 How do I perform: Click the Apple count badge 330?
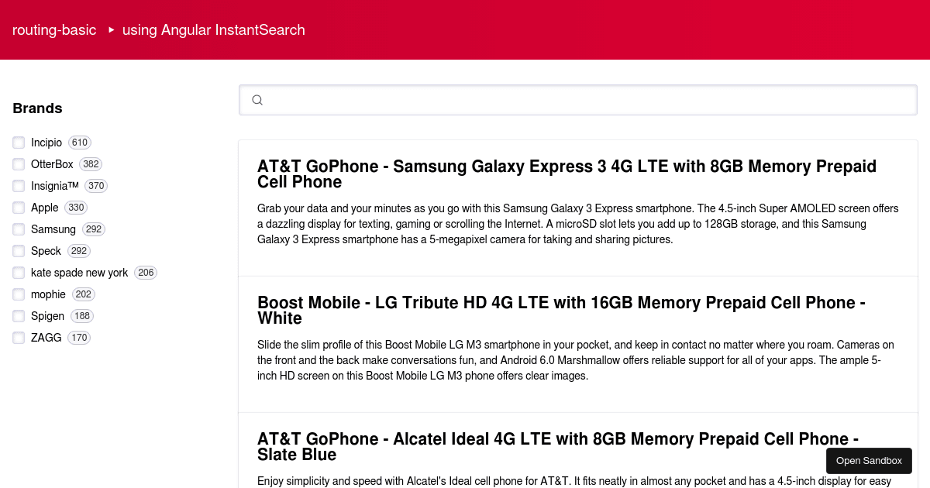(x=76, y=208)
